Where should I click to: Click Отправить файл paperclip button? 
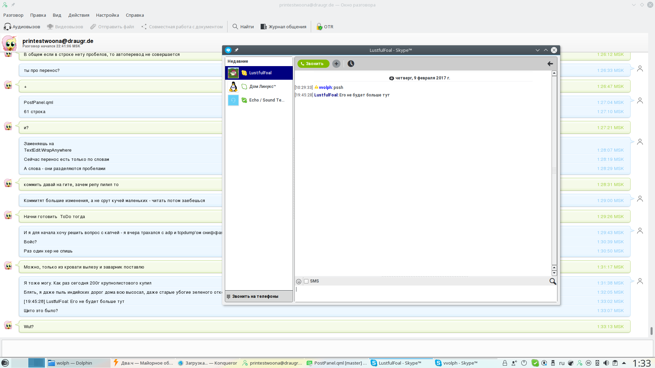point(112,27)
